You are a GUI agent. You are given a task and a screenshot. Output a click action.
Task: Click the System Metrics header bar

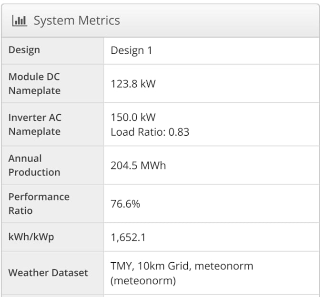pos(161,20)
